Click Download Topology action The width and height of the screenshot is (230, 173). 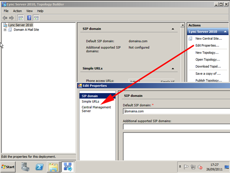tap(208, 66)
